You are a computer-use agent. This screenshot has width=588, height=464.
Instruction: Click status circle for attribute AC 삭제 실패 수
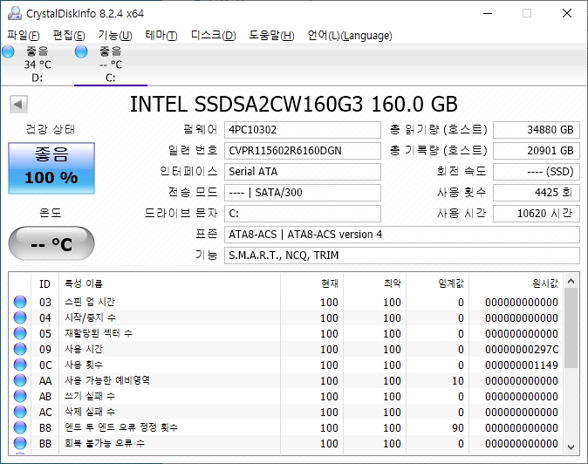pyautogui.click(x=20, y=413)
